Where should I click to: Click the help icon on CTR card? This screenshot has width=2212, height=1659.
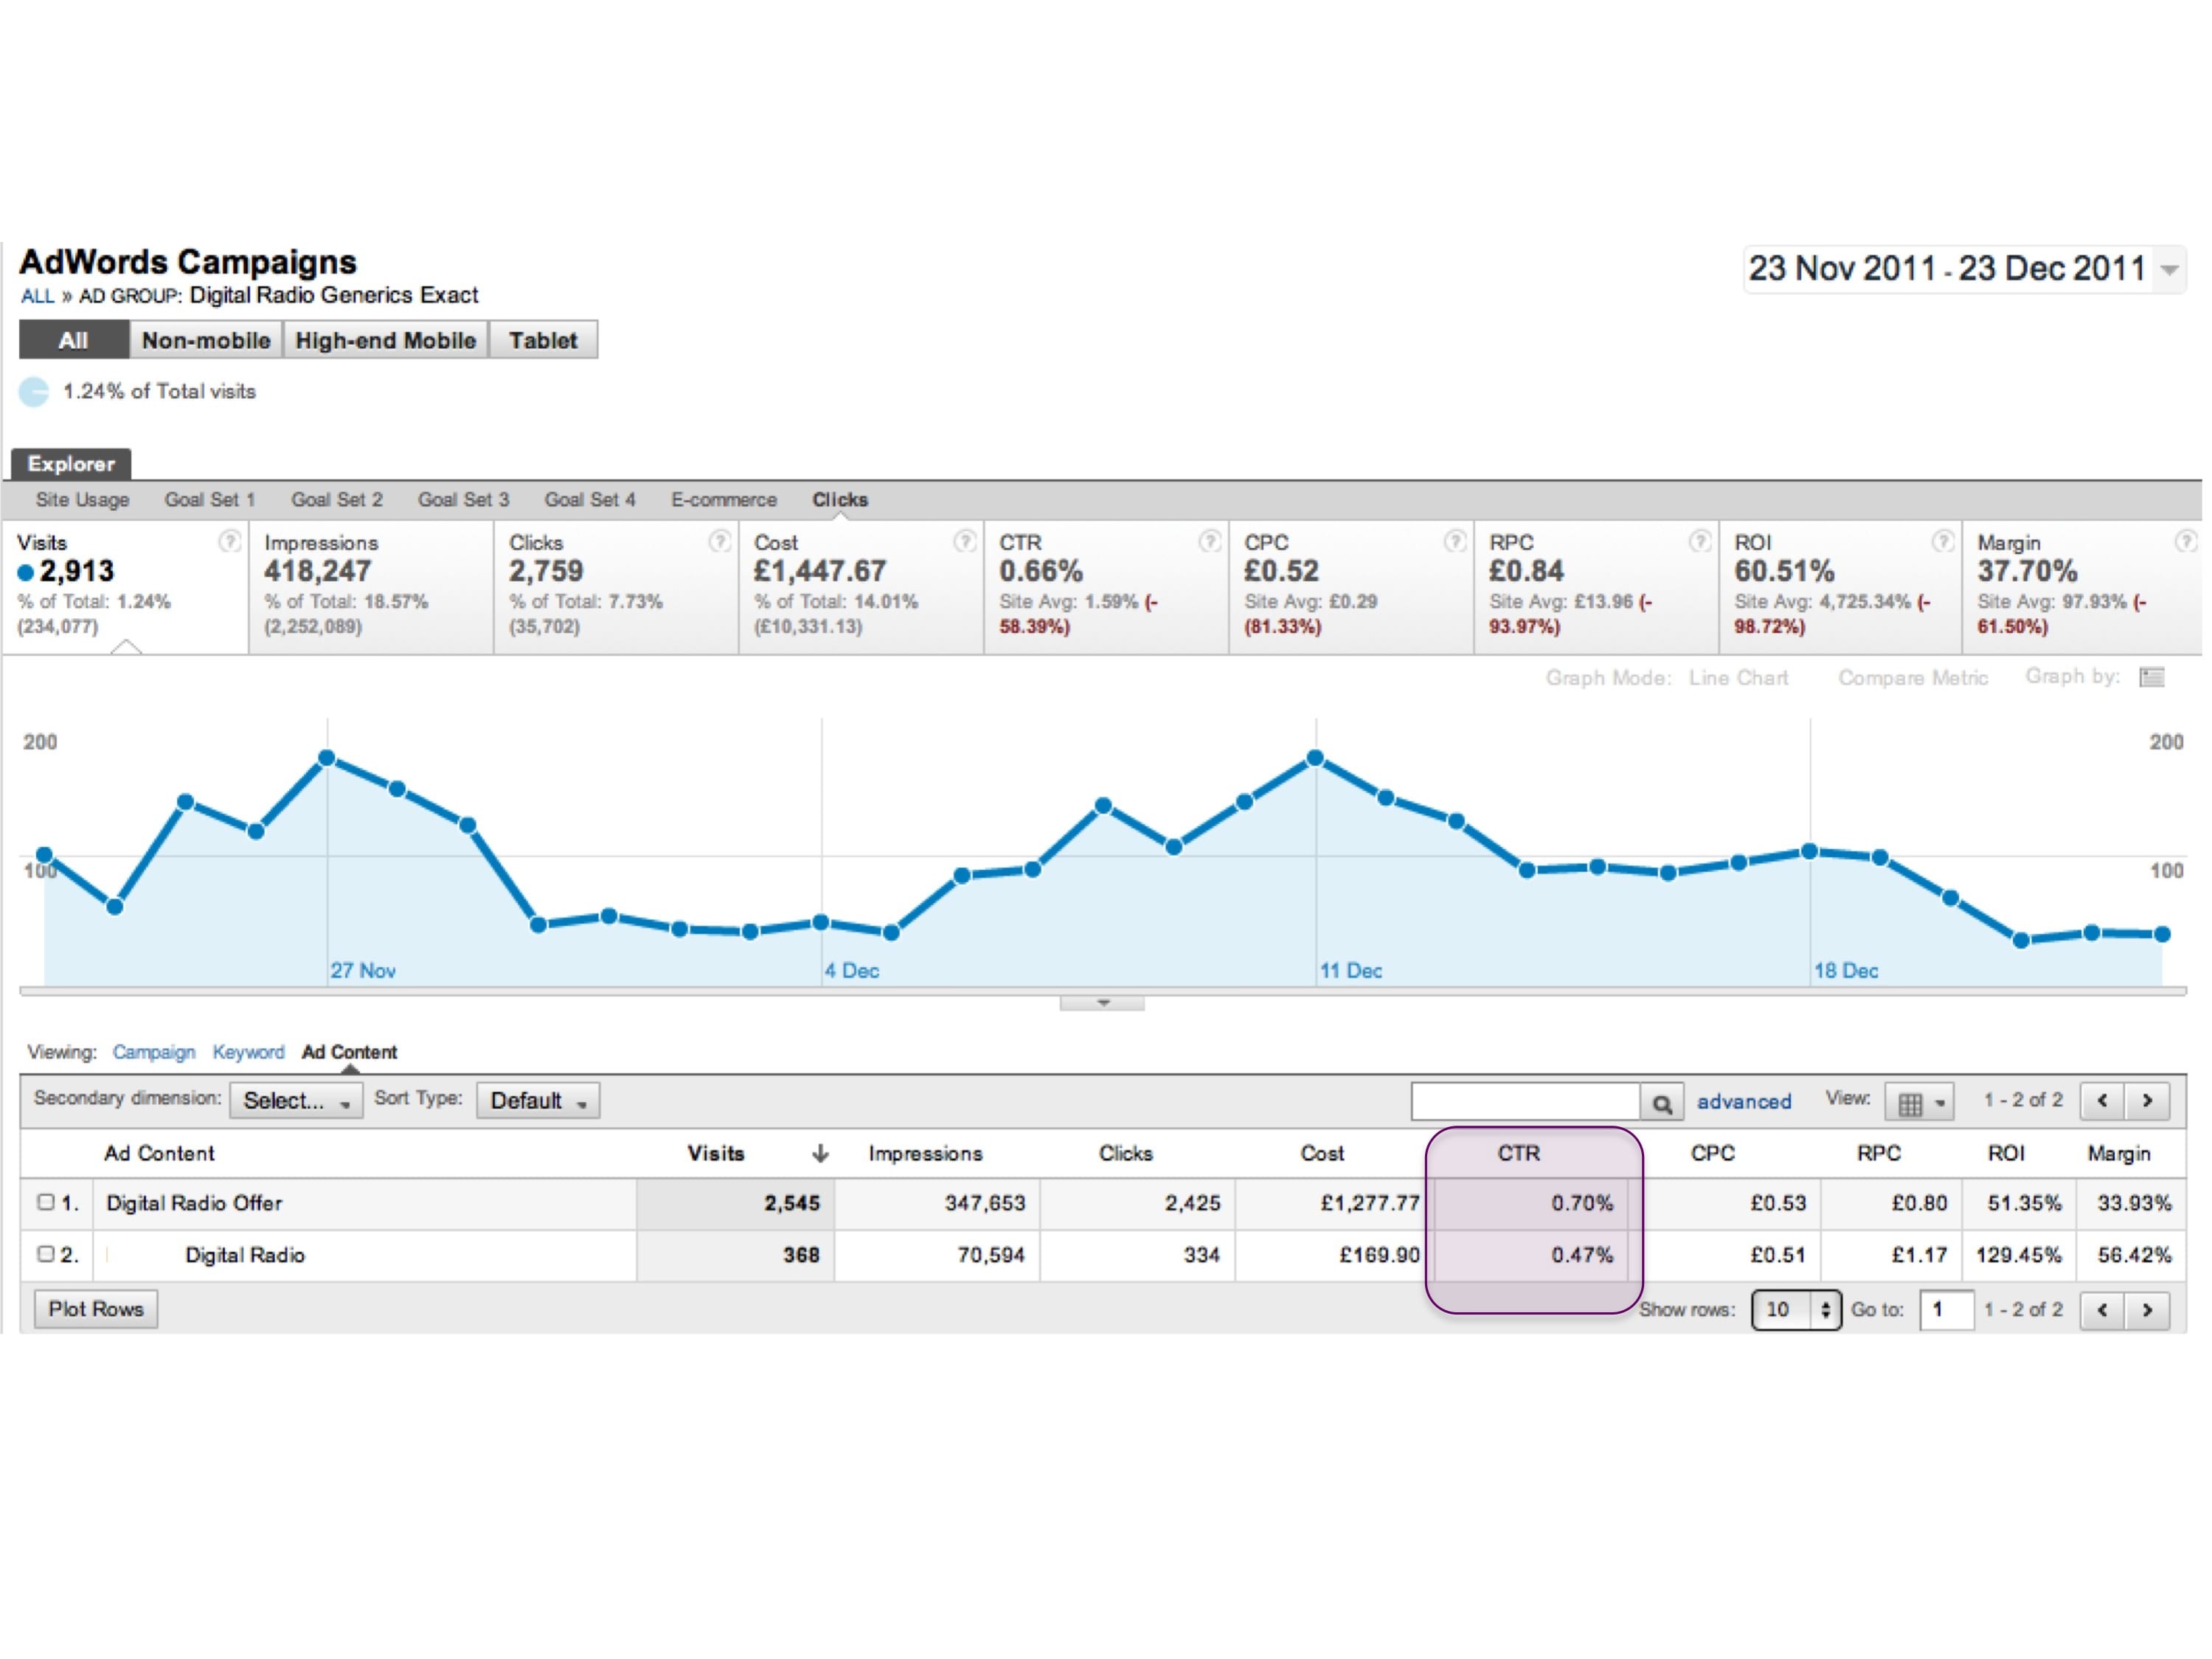click(1209, 542)
